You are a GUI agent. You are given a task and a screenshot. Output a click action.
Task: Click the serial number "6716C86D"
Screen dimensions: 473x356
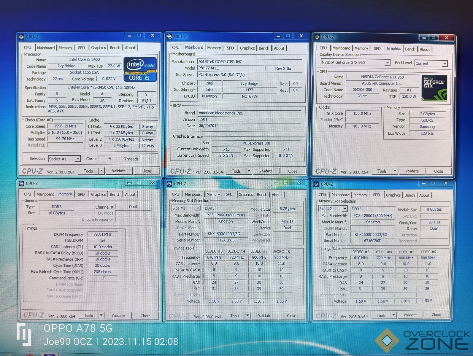[373, 241]
